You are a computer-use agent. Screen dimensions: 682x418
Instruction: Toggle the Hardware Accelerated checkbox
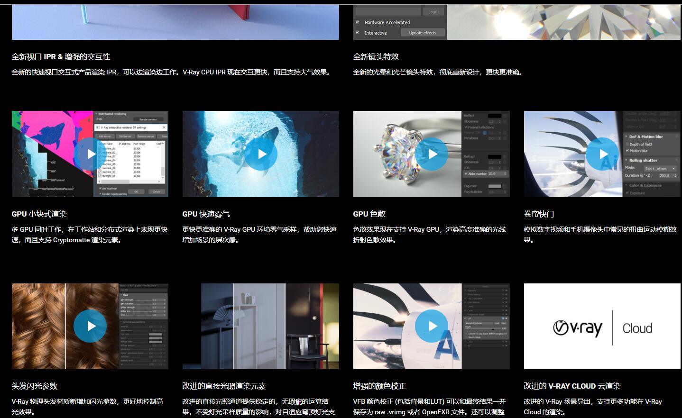coord(358,22)
